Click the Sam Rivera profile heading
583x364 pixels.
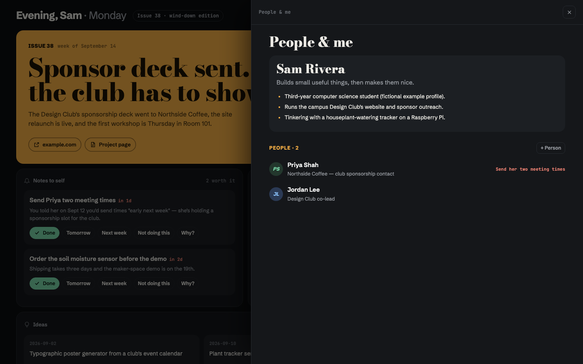[x=311, y=69]
